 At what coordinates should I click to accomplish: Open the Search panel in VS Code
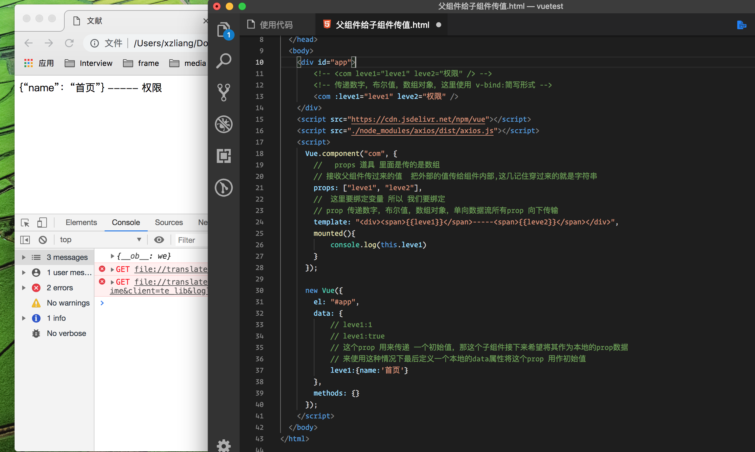(x=224, y=61)
